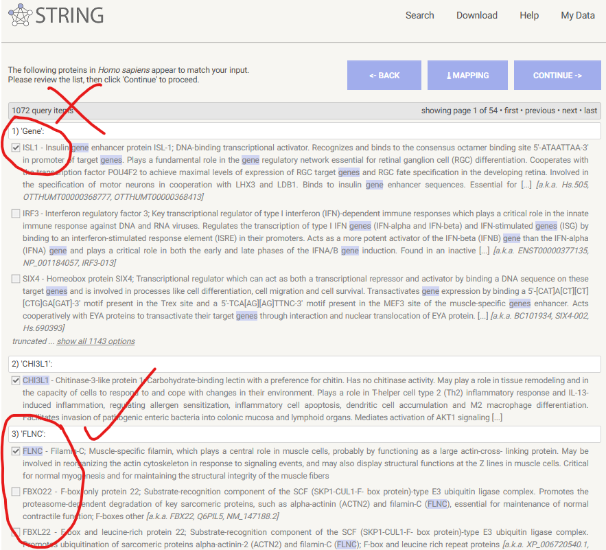Open the My Data menu
This screenshot has width=606, height=550.
pos(577,16)
